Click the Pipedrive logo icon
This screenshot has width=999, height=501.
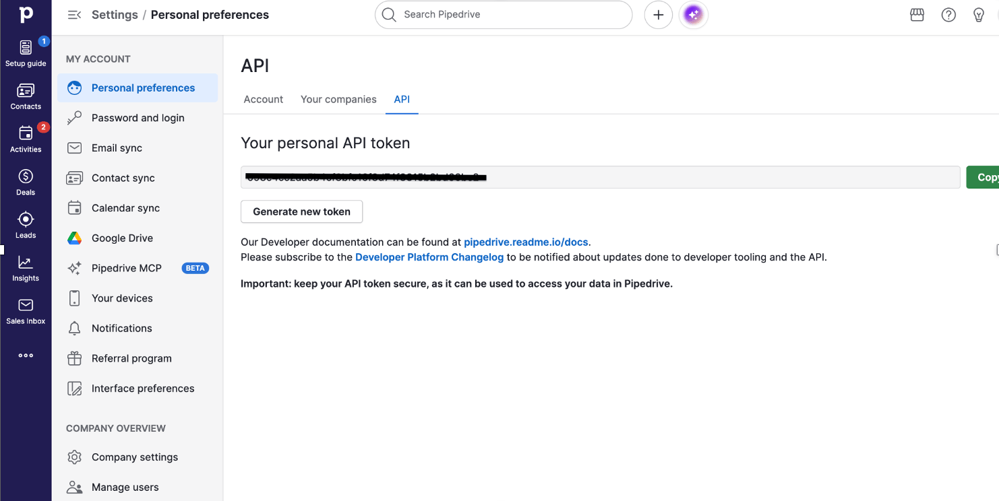pyautogui.click(x=26, y=14)
